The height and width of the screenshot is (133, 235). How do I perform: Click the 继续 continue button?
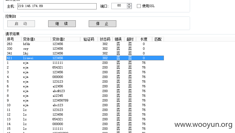[x=62, y=24]
